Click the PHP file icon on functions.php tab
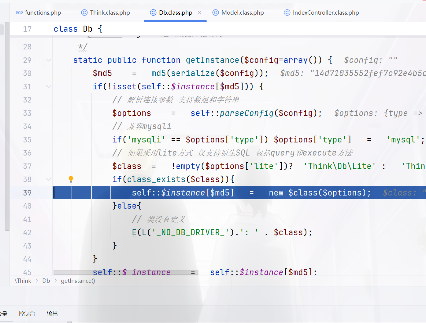The image size is (426, 323). [x=19, y=13]
